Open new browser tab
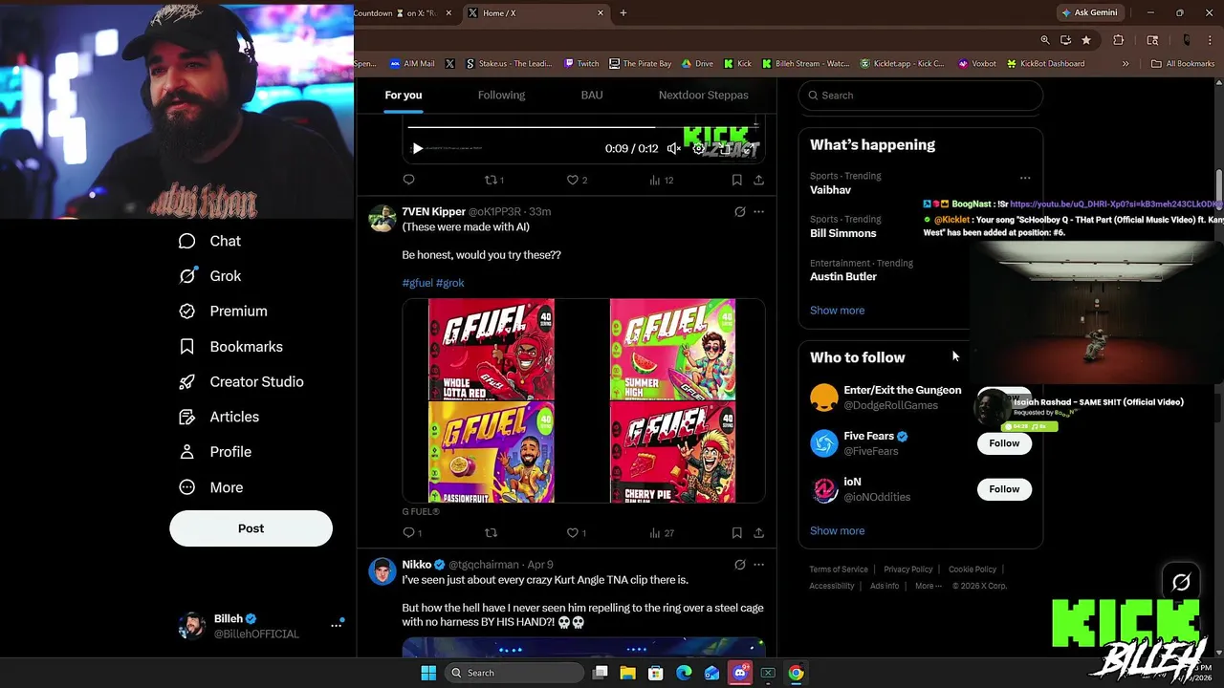The height and width of the screenshot is (688, 1224). point(623,12)
